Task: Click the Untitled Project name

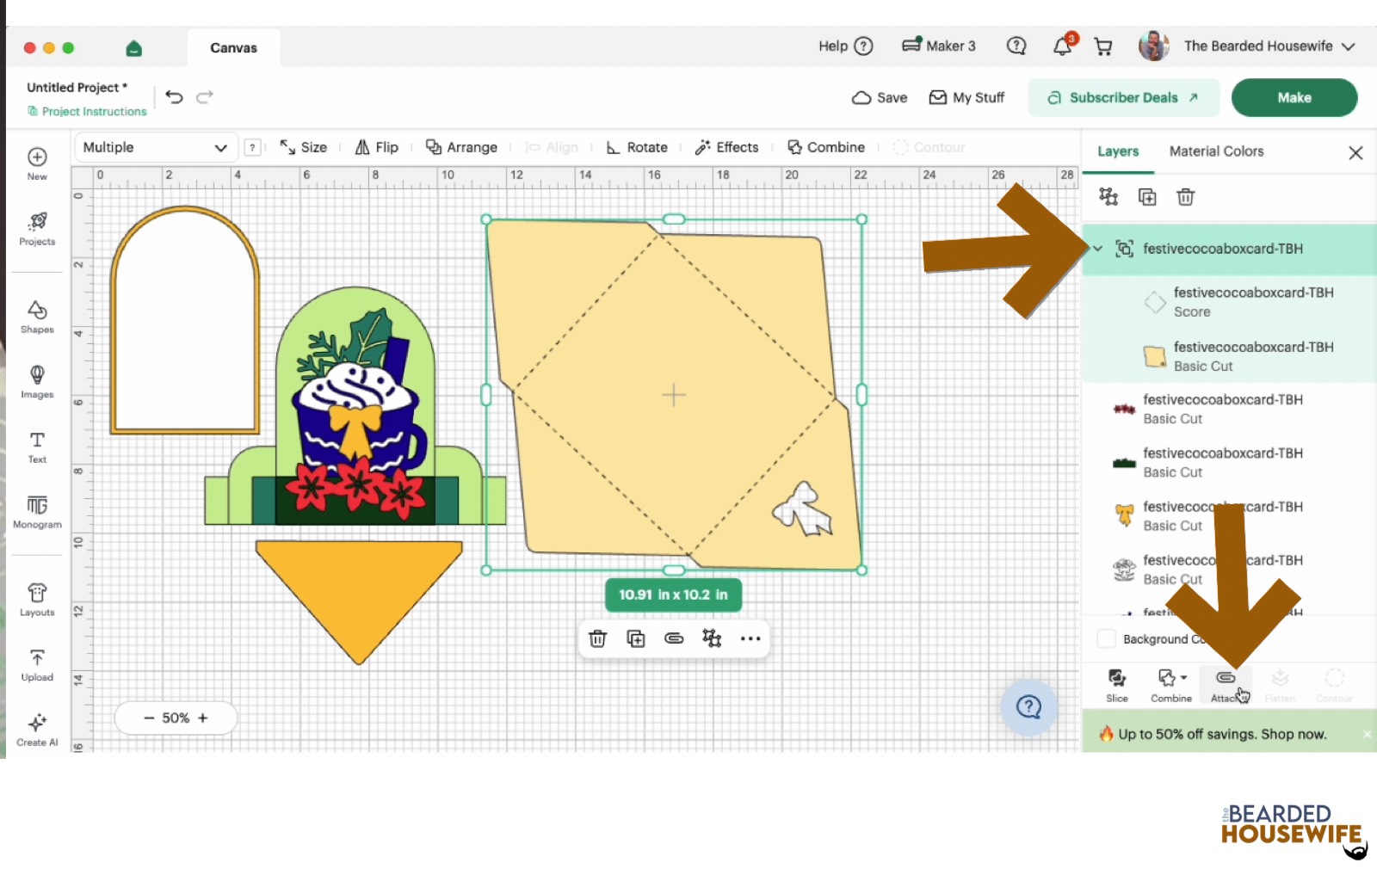Action: tap(77, 87)
